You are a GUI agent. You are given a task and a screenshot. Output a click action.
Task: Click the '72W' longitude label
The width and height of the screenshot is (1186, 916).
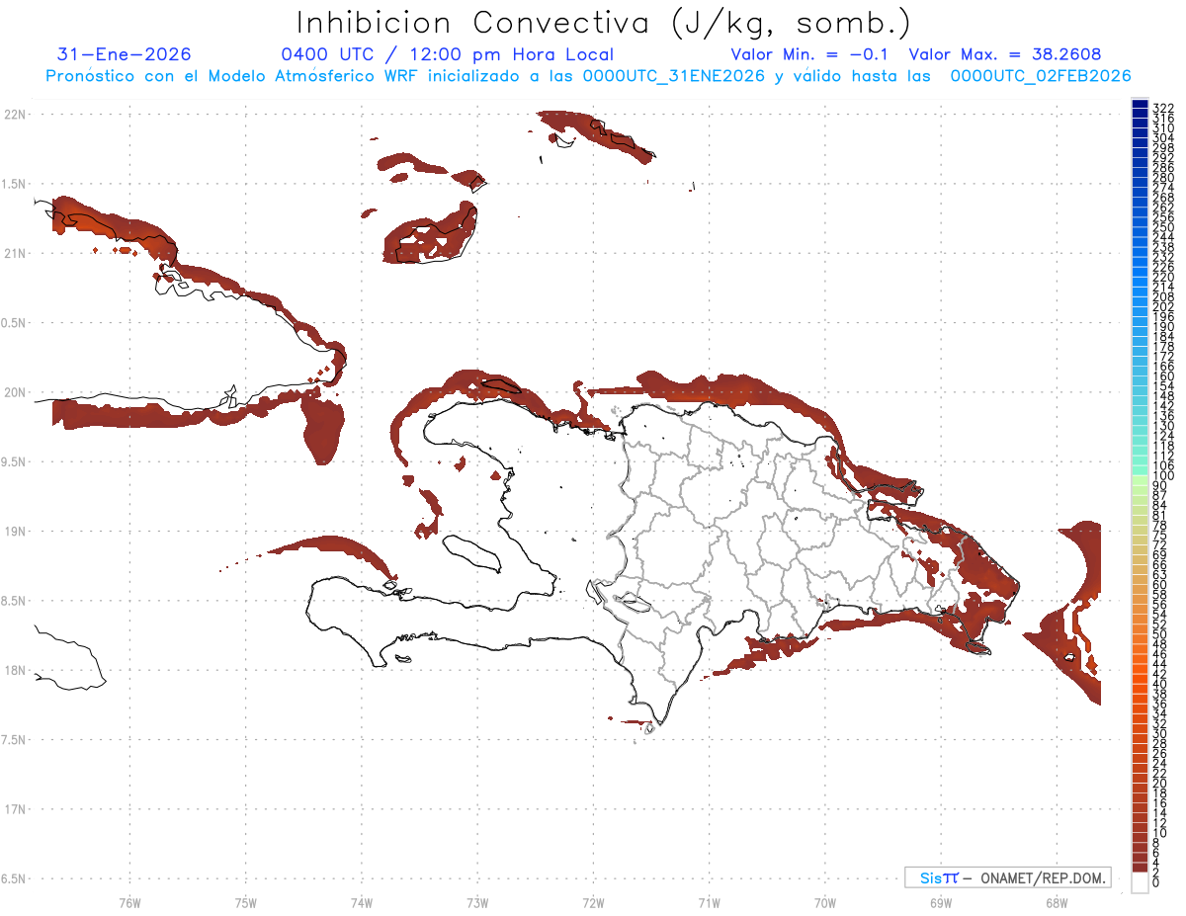coord(593,902)
